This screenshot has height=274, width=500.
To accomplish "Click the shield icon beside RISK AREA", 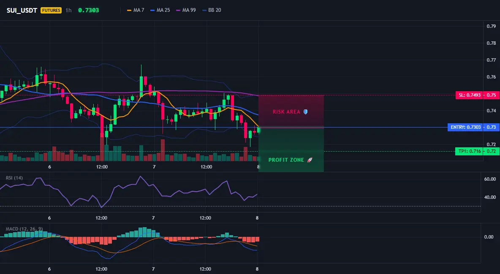I will [305, 112].
